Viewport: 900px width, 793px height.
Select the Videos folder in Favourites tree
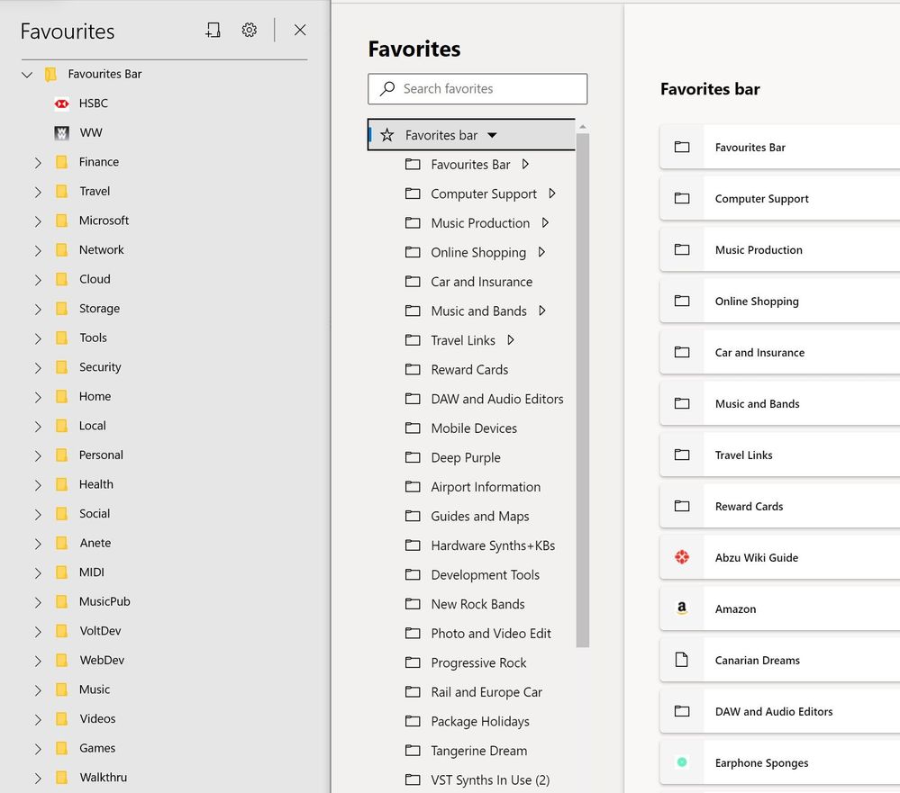97,718
